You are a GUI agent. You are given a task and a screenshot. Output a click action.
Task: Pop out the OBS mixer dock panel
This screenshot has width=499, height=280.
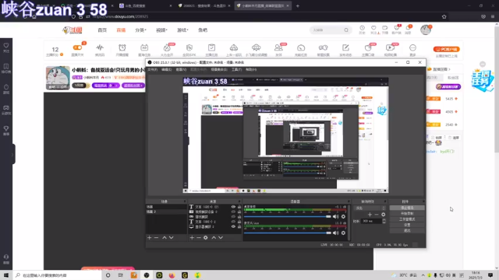pyautogui.click(x=349, y=201)
